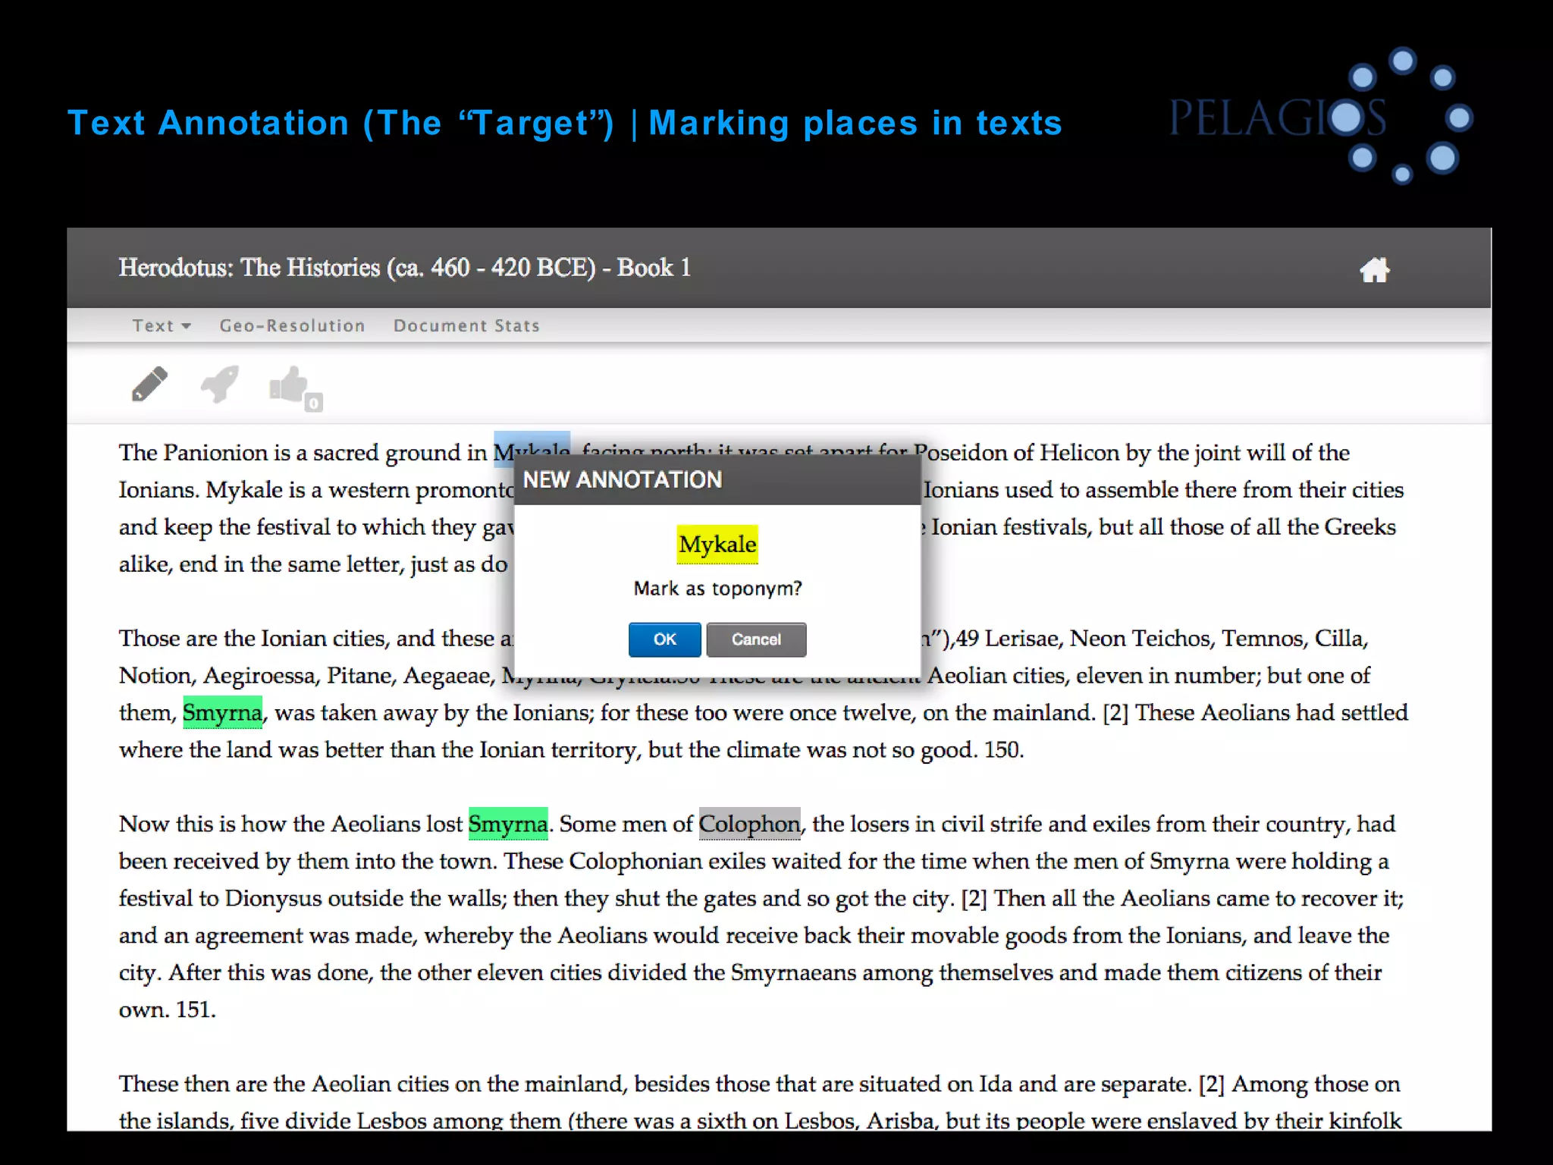Click the home icon in header

click(1374, 270)
